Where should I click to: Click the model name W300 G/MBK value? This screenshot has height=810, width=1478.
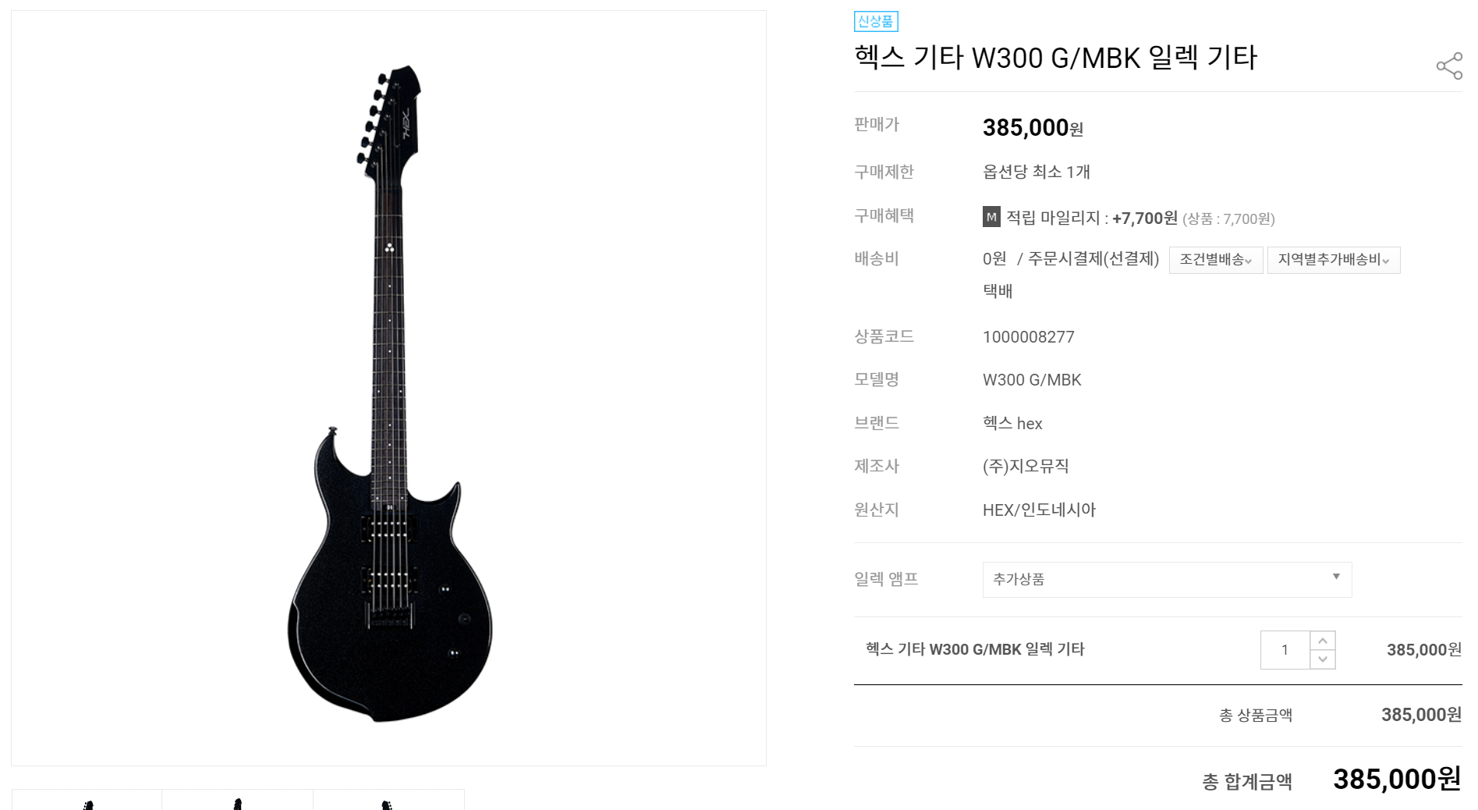pos(1032,380)
